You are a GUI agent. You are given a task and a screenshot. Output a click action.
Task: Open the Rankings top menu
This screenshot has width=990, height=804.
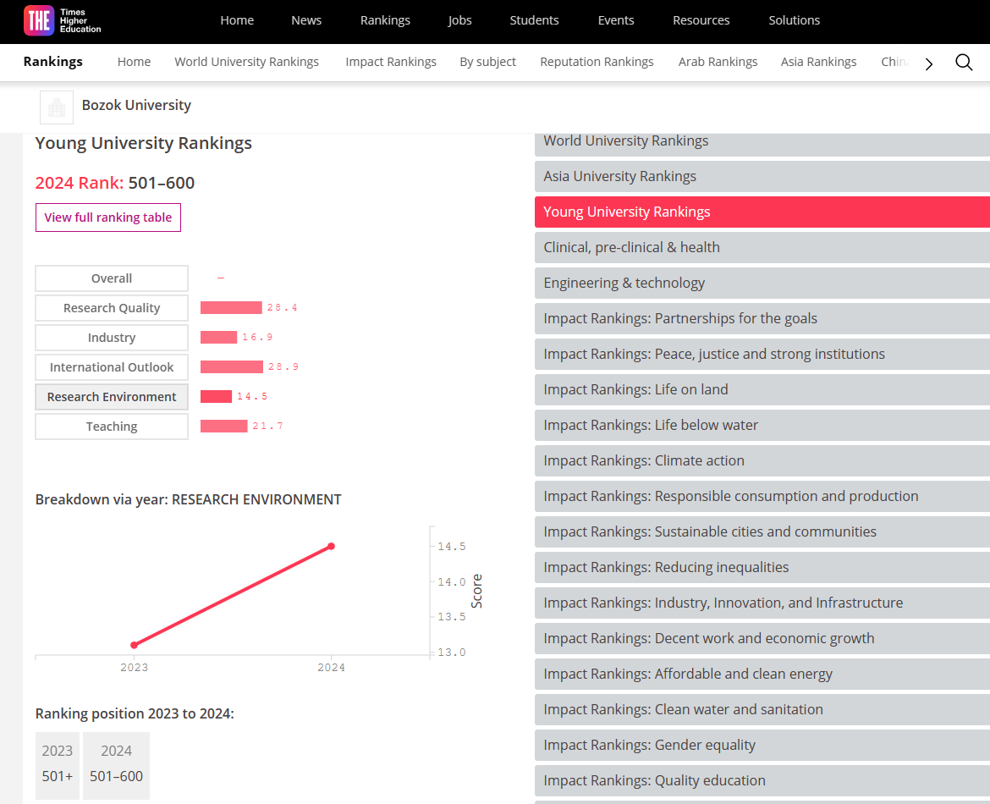385,20
